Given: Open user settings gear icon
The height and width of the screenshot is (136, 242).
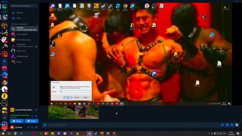Looking at the screenshot, I should (36, 127).
